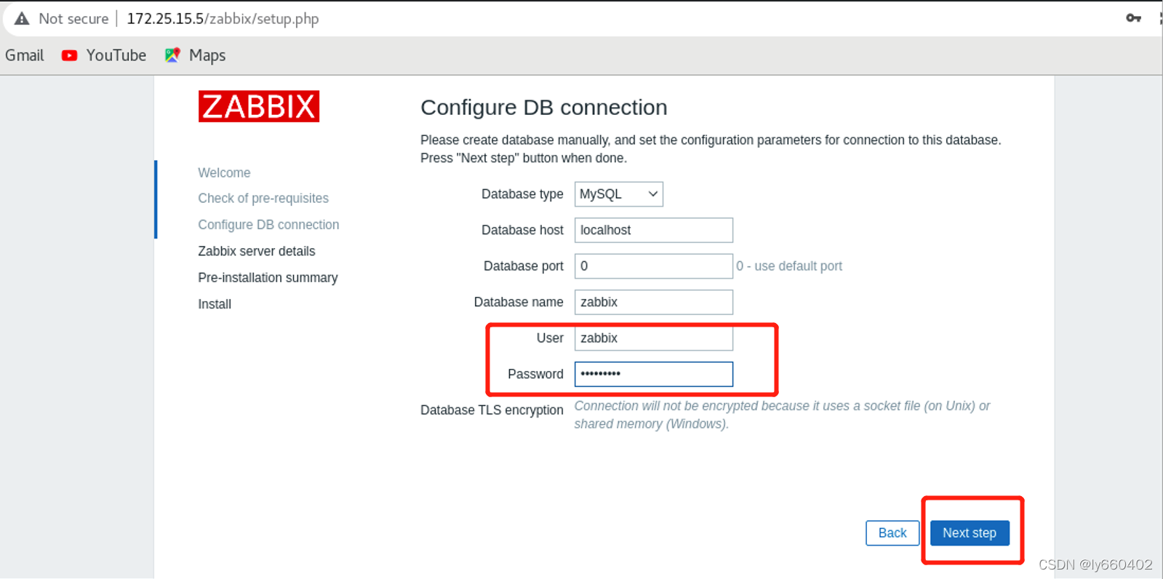Select Configure DB connection in sidebar

click(x=268, y=225)
